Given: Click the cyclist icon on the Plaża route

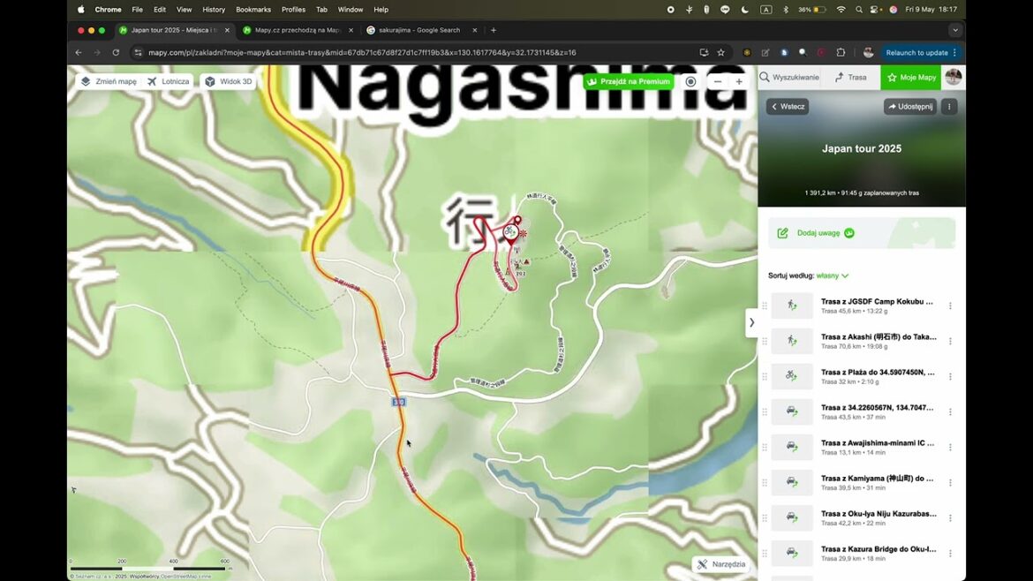Looking at the screenshot, I should tap(791, 375).
